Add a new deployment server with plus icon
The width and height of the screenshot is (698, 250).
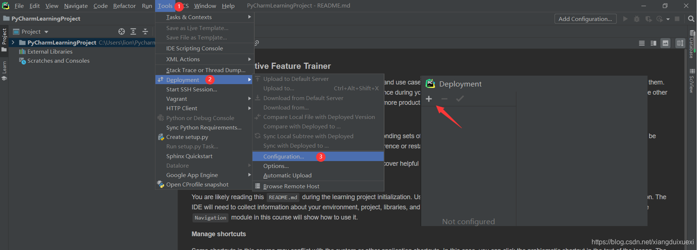[x=429, y=99]
